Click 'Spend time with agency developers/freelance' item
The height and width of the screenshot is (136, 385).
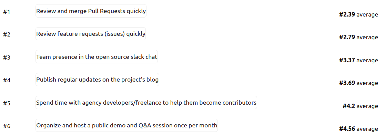146,103
